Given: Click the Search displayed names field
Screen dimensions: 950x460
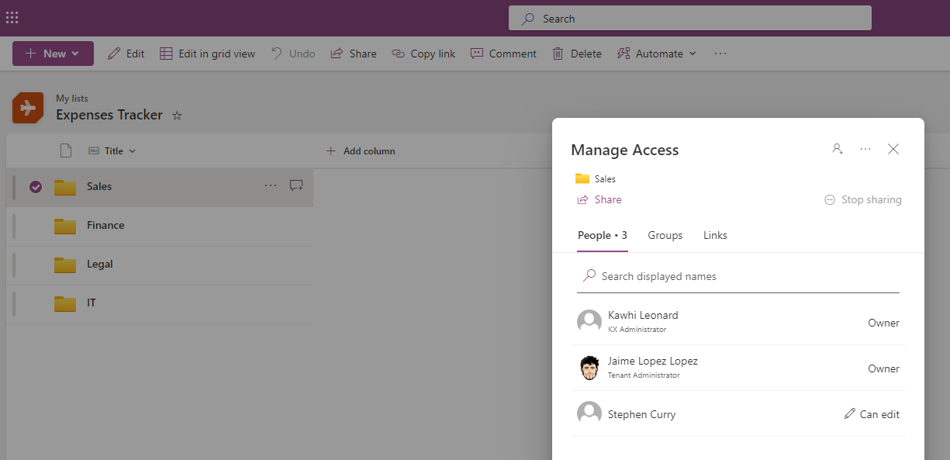Looking at the screenshot, I should (x=667, y=275).
